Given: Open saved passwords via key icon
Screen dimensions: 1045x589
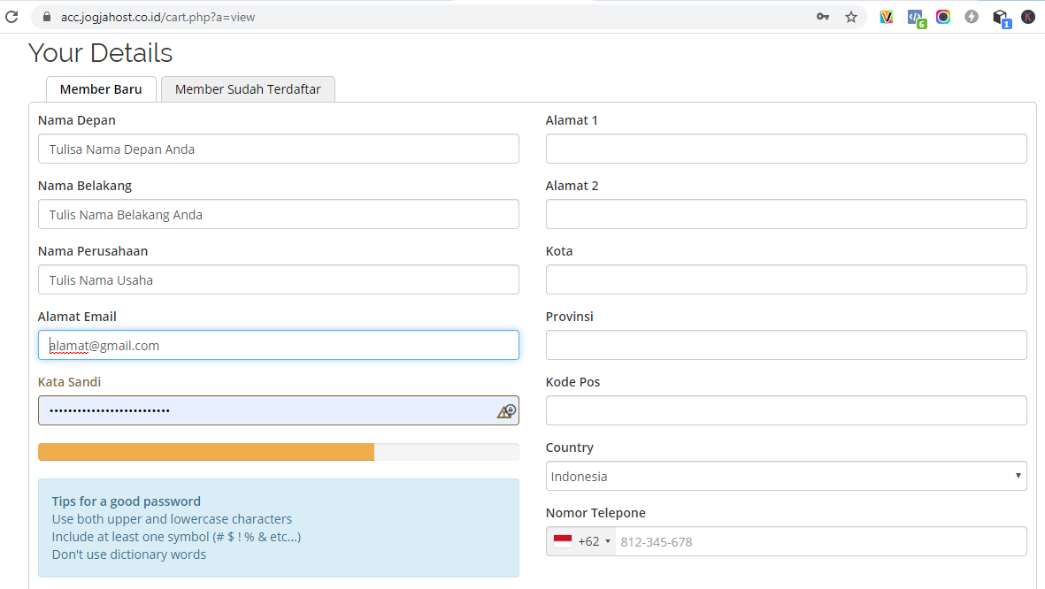Looking at the screenshot, I should (x=822, y=17).
